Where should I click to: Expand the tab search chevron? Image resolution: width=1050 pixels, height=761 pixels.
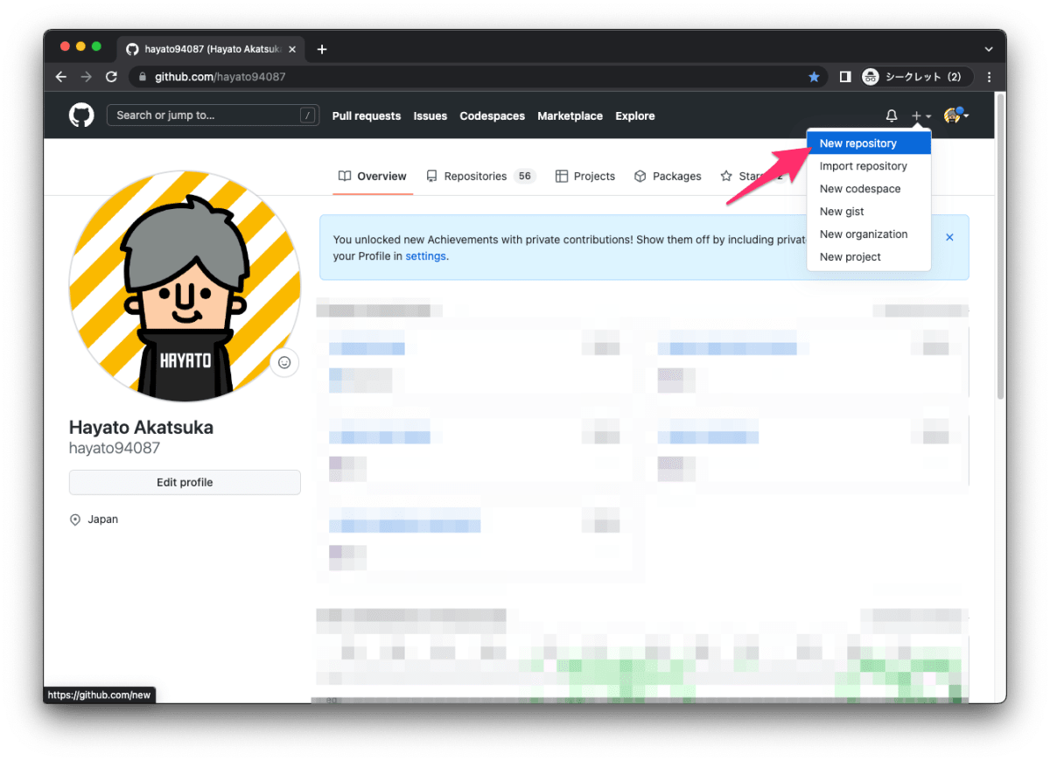coord(989,49)
